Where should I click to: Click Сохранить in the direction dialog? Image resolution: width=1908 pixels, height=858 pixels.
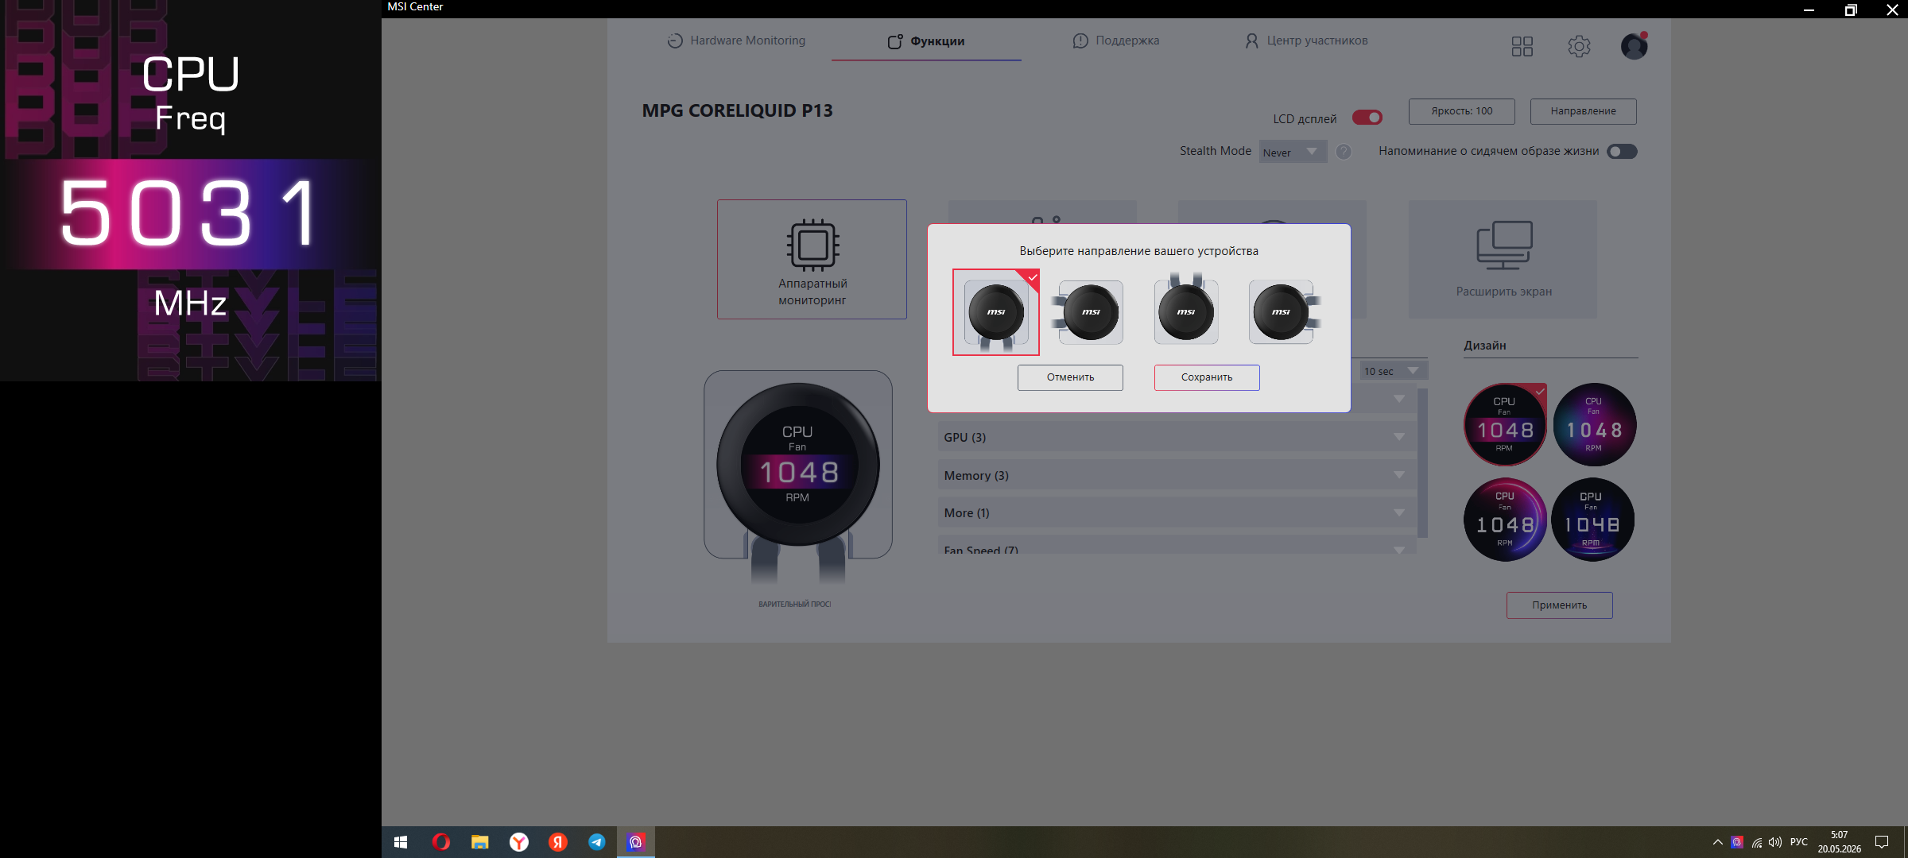(1207, 377)
